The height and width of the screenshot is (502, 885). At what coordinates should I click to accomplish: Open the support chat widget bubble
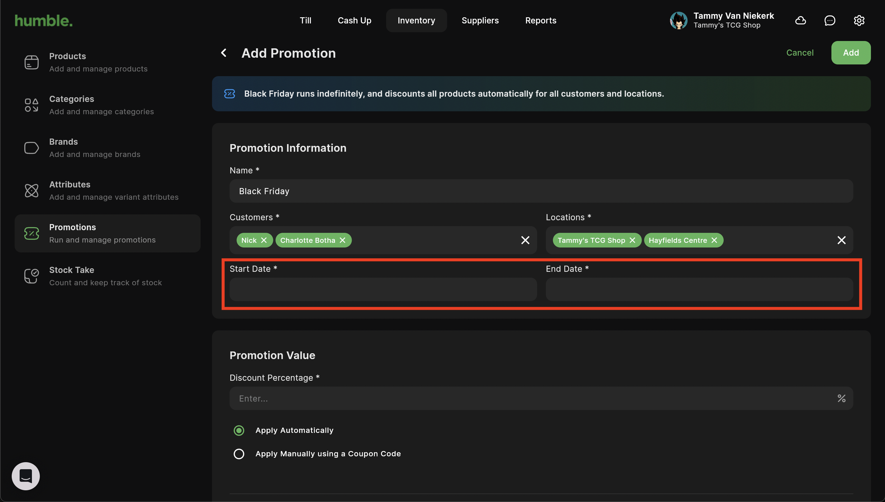point(26,476)
